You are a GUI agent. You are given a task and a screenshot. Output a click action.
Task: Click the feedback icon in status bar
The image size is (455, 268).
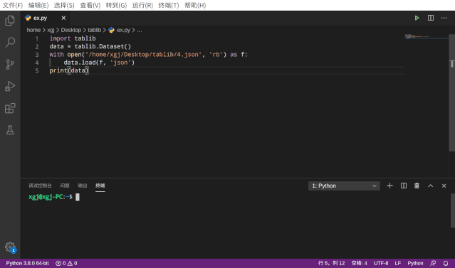[433, 263]
